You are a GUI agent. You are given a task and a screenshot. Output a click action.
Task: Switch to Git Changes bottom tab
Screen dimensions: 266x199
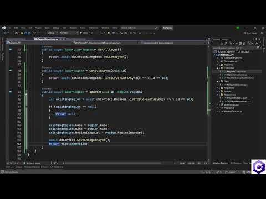pos(236,163)
